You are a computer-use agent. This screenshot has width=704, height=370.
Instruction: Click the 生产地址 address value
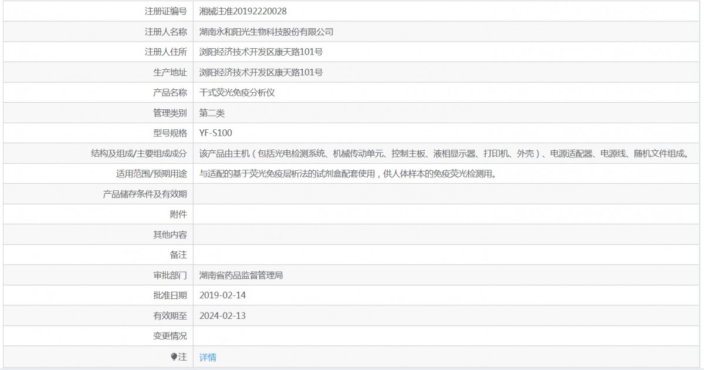pyautogui.click(x=261, y=72)
